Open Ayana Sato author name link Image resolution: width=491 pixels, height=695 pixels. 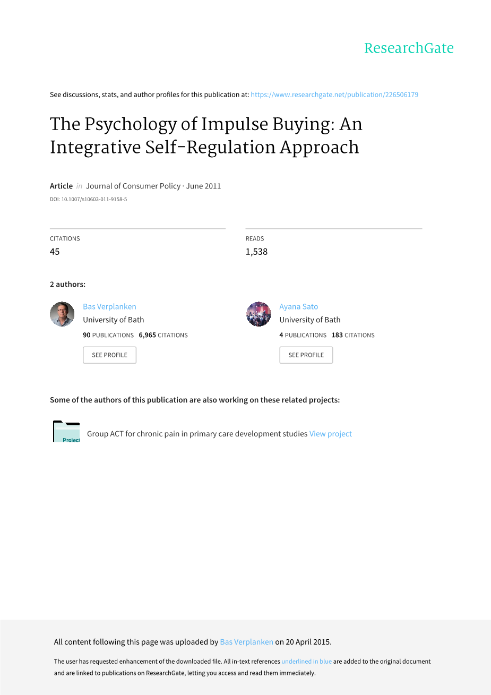(299, 306)
